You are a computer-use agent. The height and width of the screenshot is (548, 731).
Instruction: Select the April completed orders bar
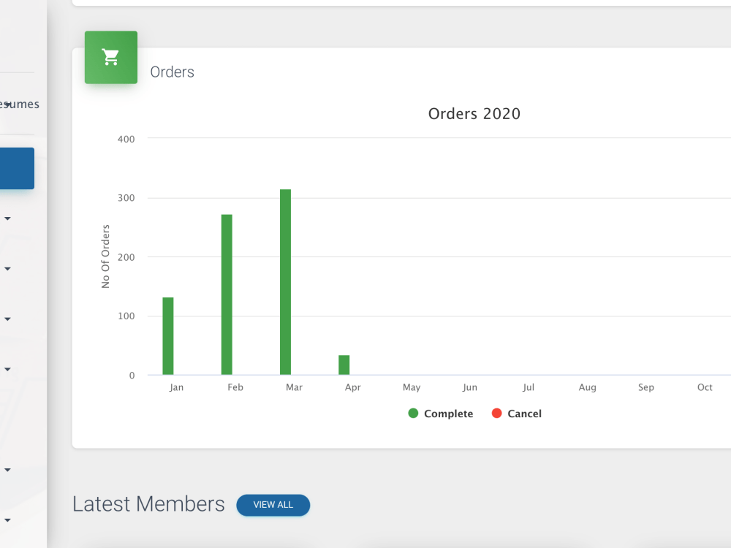(344, 365)
